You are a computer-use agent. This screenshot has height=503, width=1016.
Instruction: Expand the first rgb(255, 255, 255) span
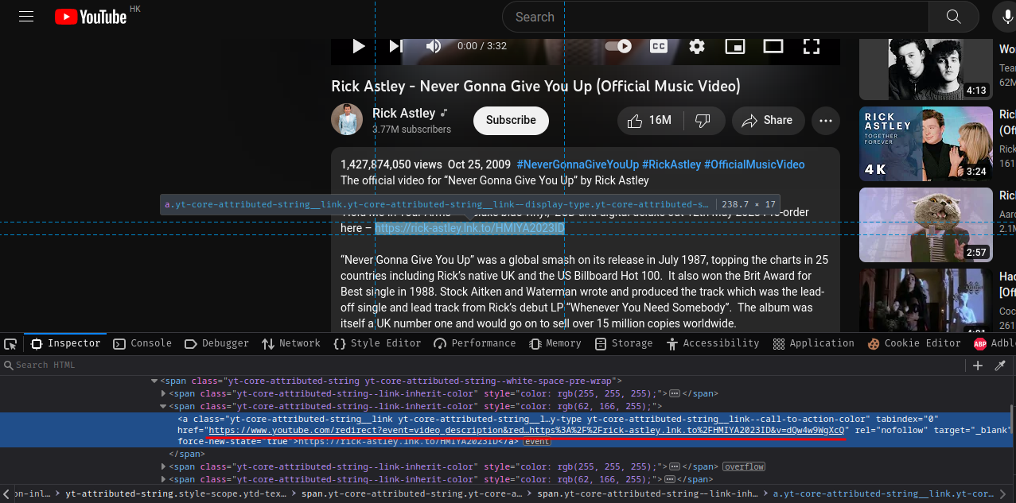coord(164,393)
